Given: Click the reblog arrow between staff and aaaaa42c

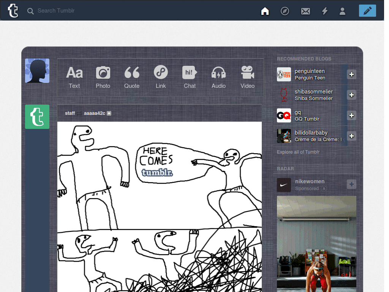Looking at the screenshot, I should coord(79,113).
